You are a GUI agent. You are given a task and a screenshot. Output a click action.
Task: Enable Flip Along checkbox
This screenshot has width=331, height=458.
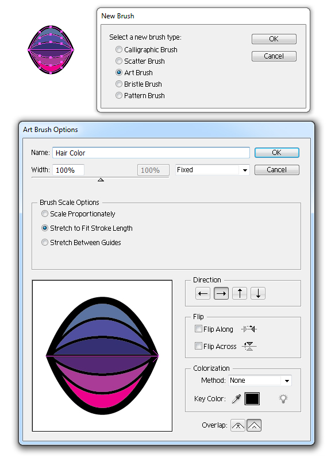198,329
